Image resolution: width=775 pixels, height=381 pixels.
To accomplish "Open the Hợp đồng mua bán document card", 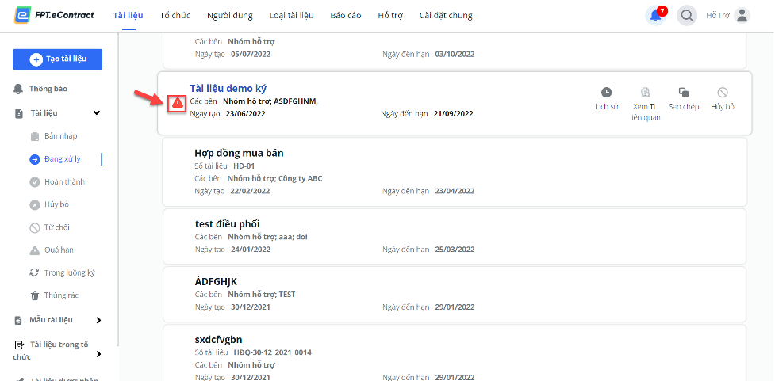I will tap(455, 172).
